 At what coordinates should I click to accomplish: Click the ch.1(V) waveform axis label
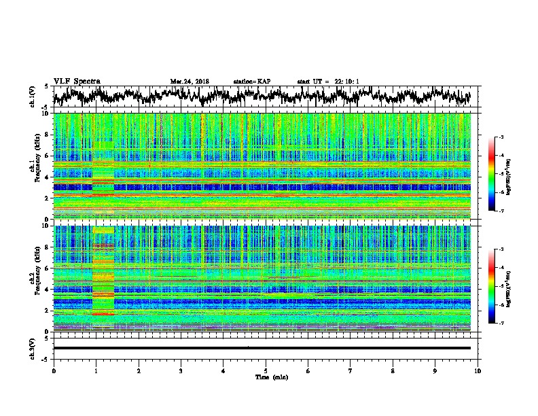pyautogui.click(x=33, y=97)
